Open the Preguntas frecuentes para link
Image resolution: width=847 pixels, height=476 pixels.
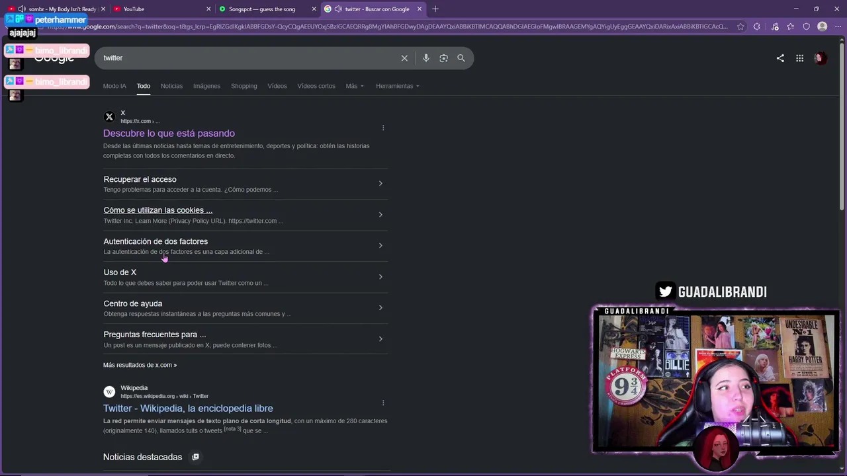click(154, 335)
